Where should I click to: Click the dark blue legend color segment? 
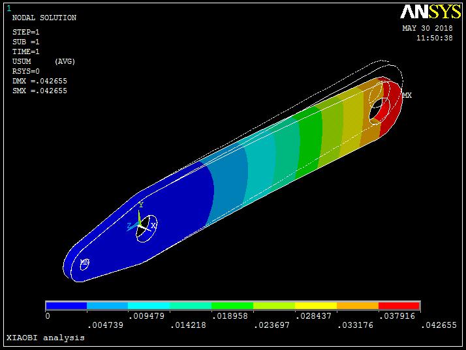tap(67, 306)
